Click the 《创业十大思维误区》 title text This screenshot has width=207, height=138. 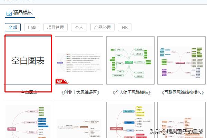coord(80,92)
